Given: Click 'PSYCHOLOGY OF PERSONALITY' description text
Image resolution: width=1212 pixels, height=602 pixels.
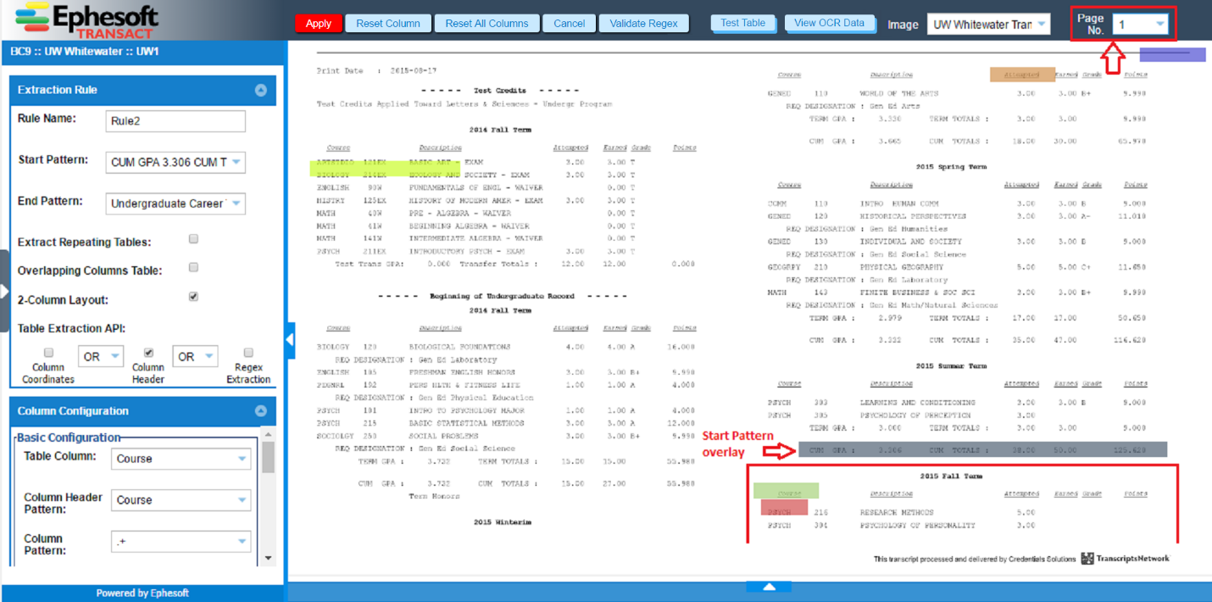Looking at the screenshot, I should 917,526.
